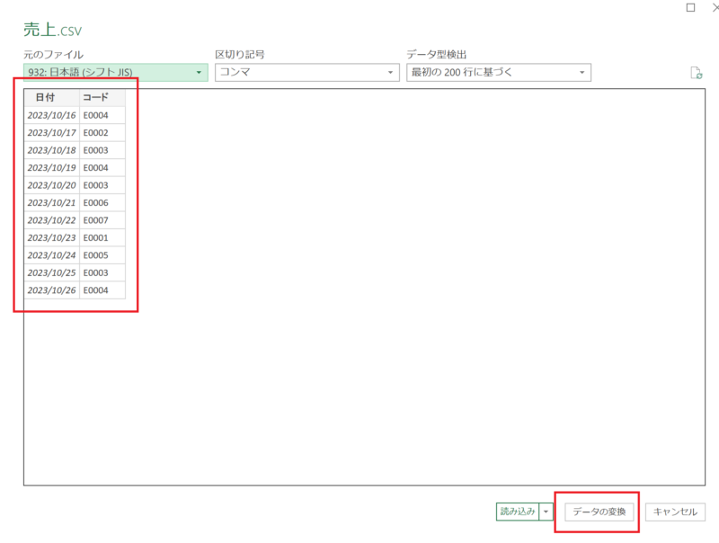This screenshot has height=543, width=719.
Task: Maximize the 売上.csv dialog window
Action: 690,7
